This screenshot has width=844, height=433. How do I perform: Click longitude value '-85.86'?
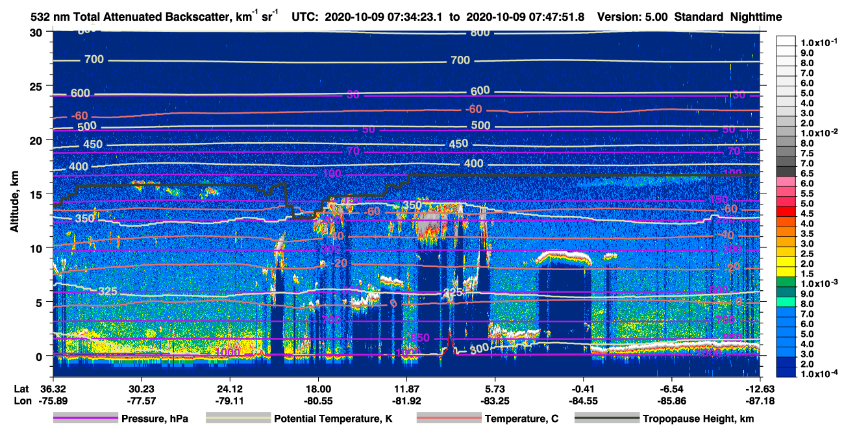(672, 401)
